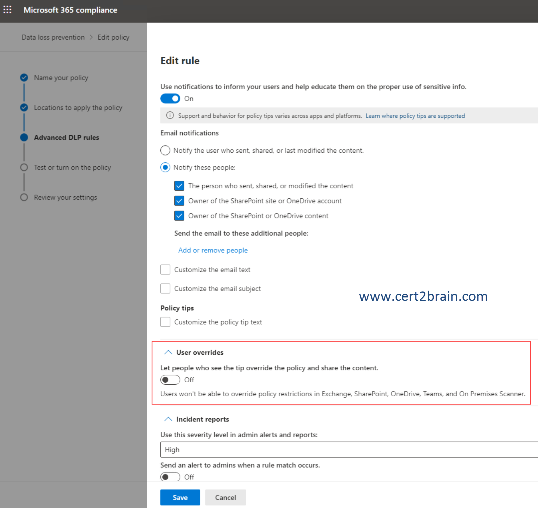Click the info icon beside policy tips support
The height and width of the screenshot is (508, 538).
pos(170,115)
